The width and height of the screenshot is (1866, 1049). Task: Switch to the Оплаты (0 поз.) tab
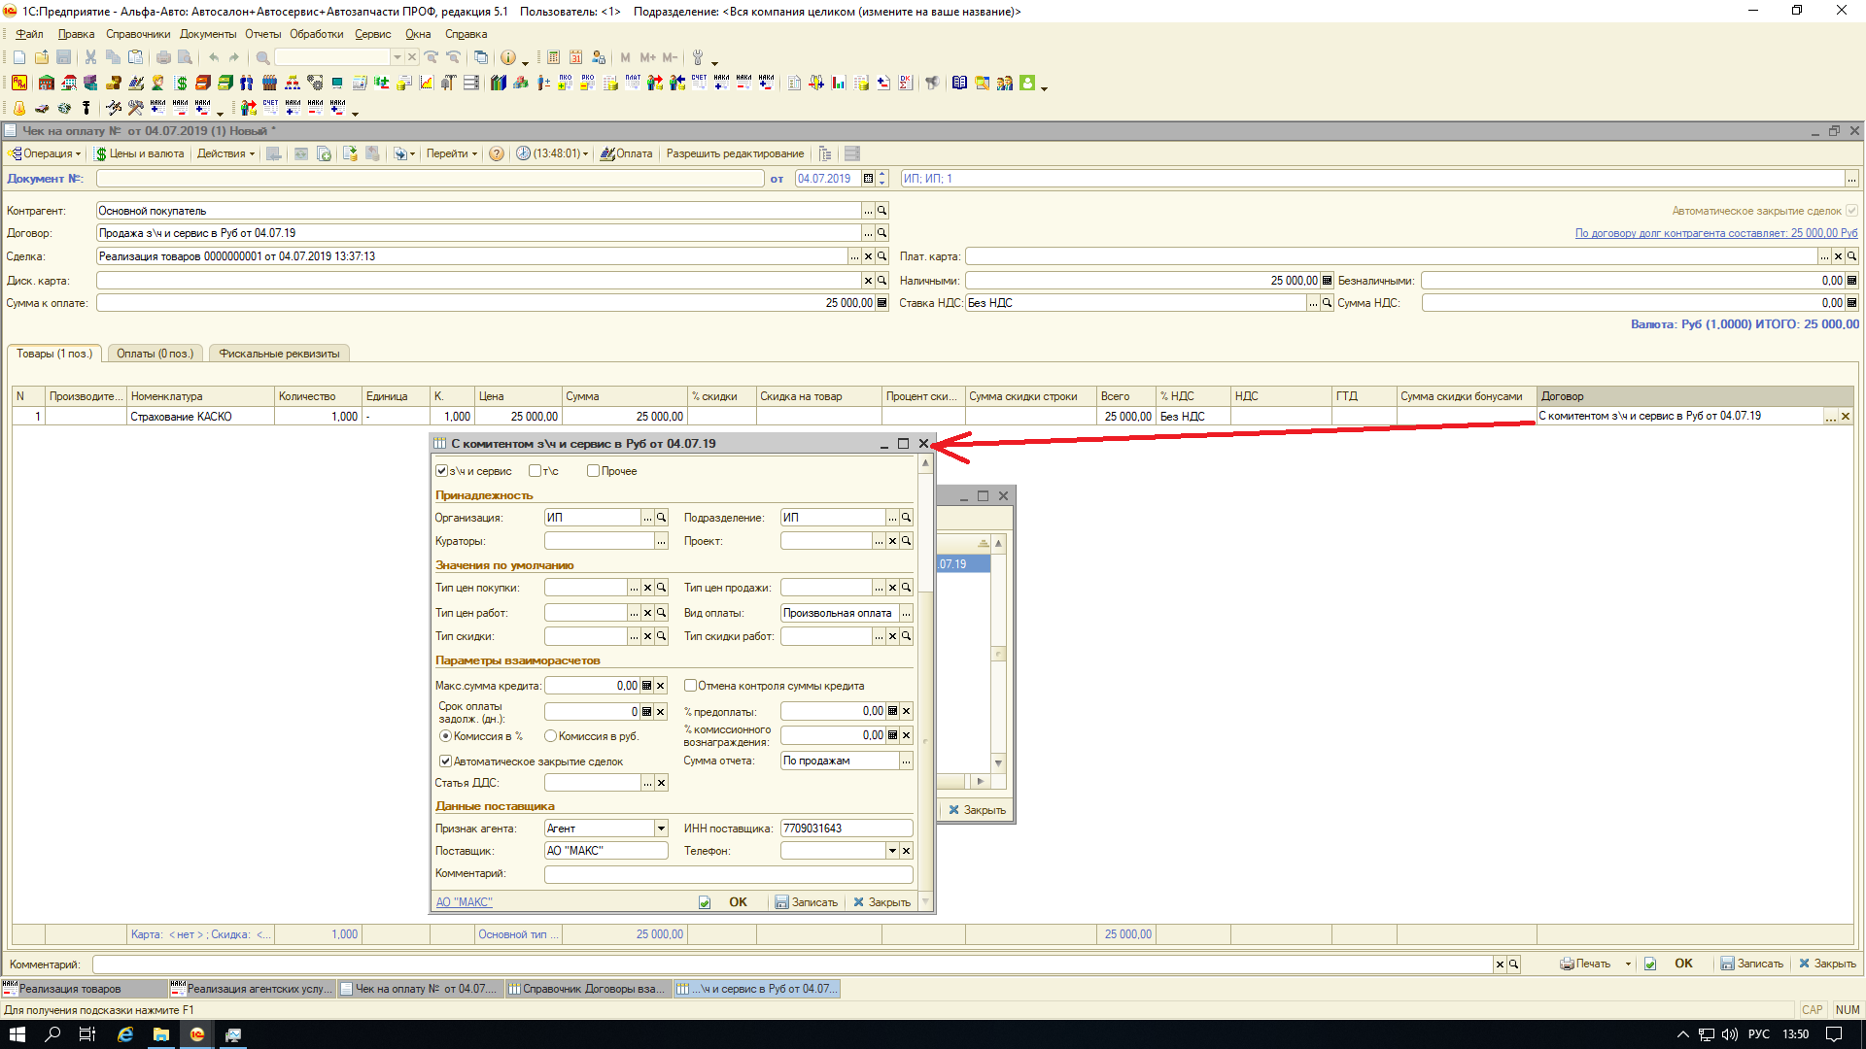coord(155,354)
